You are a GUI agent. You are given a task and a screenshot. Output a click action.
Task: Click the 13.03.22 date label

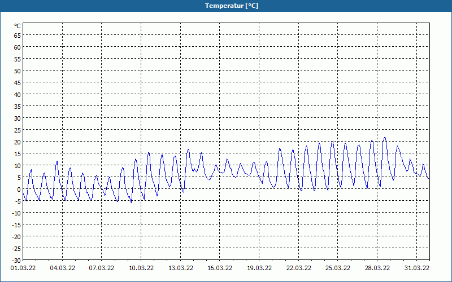(180, 268)
